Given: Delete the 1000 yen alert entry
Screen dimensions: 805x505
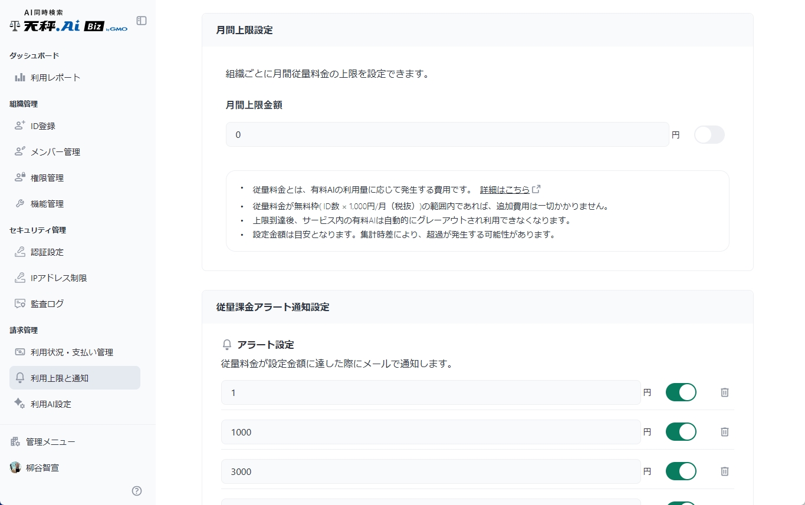Looking at the screenshot, I should 724,432.
